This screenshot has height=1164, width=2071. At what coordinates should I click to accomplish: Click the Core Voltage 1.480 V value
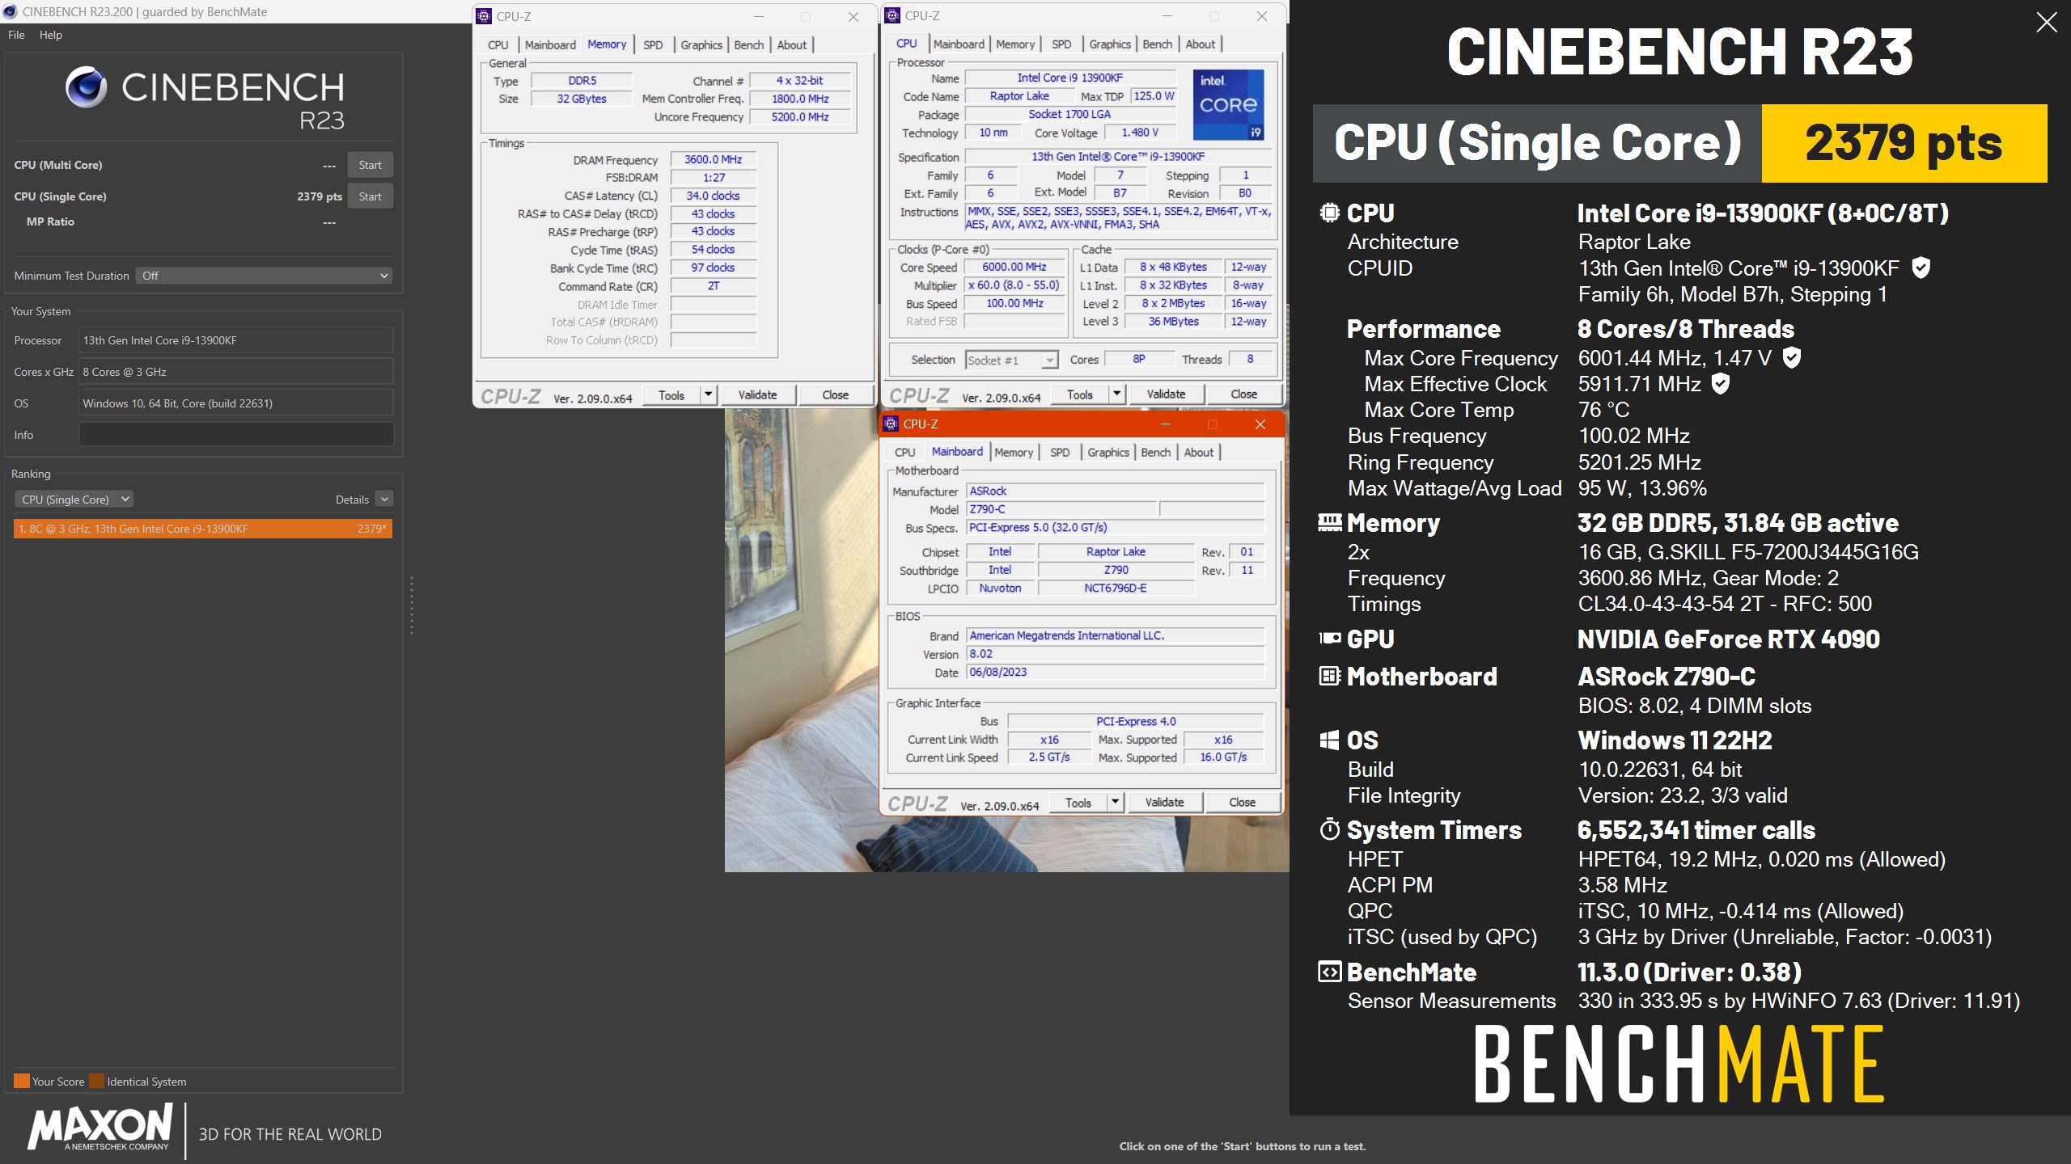(1140, 133)
